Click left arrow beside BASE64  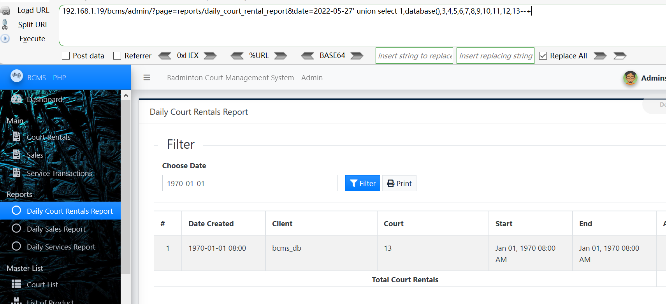point(308,56)
